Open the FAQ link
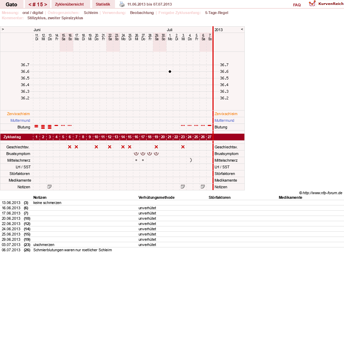Image resolution: width=344 pixels, height=351 pixels. (x=297, y=5)
